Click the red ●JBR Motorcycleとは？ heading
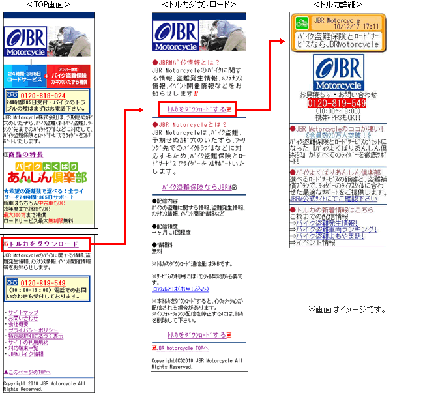438x393 pixels. (190, 124)
